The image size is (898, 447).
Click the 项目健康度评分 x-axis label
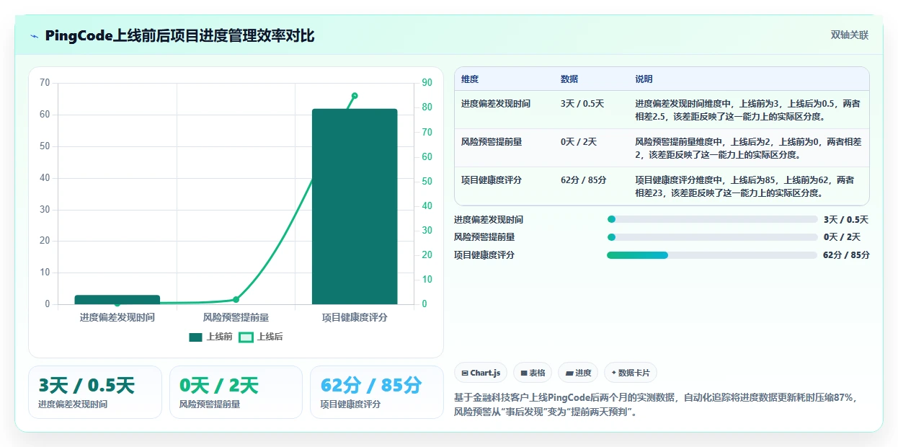pos(355,317)
